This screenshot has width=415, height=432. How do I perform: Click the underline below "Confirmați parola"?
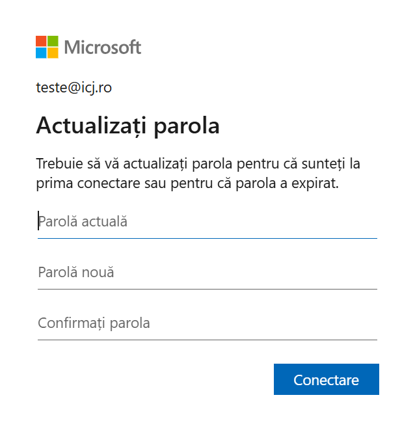207,340
